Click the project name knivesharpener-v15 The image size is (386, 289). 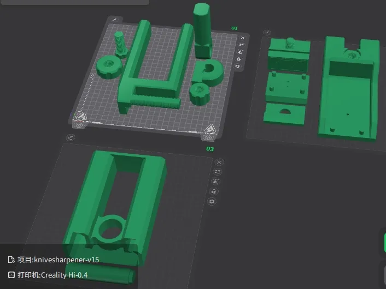pyautogui.click(x=67, y=260)
